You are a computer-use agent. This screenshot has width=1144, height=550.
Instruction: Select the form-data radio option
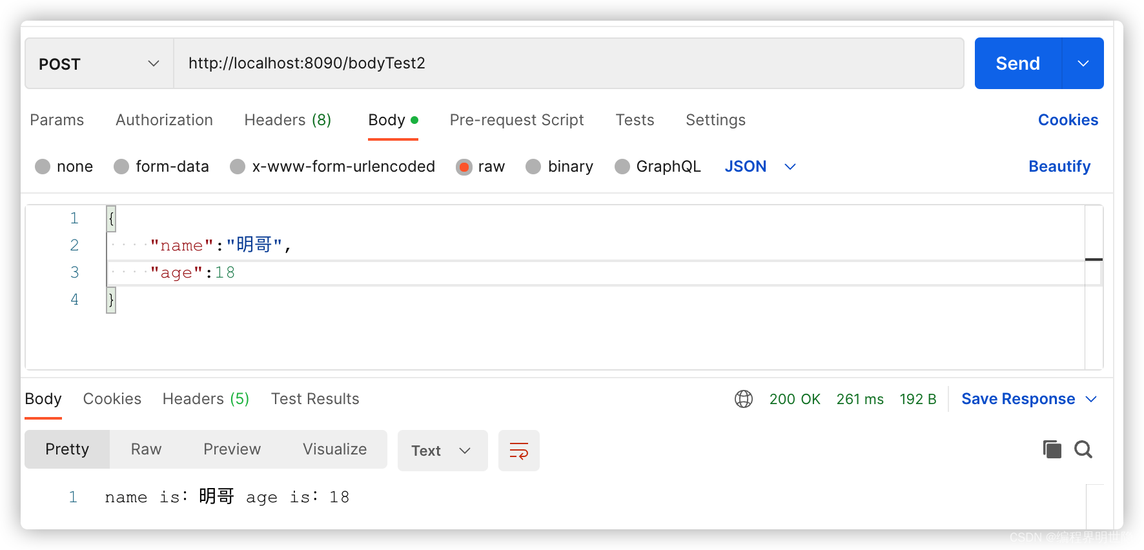pyautogui.click(x=121, y=167)
